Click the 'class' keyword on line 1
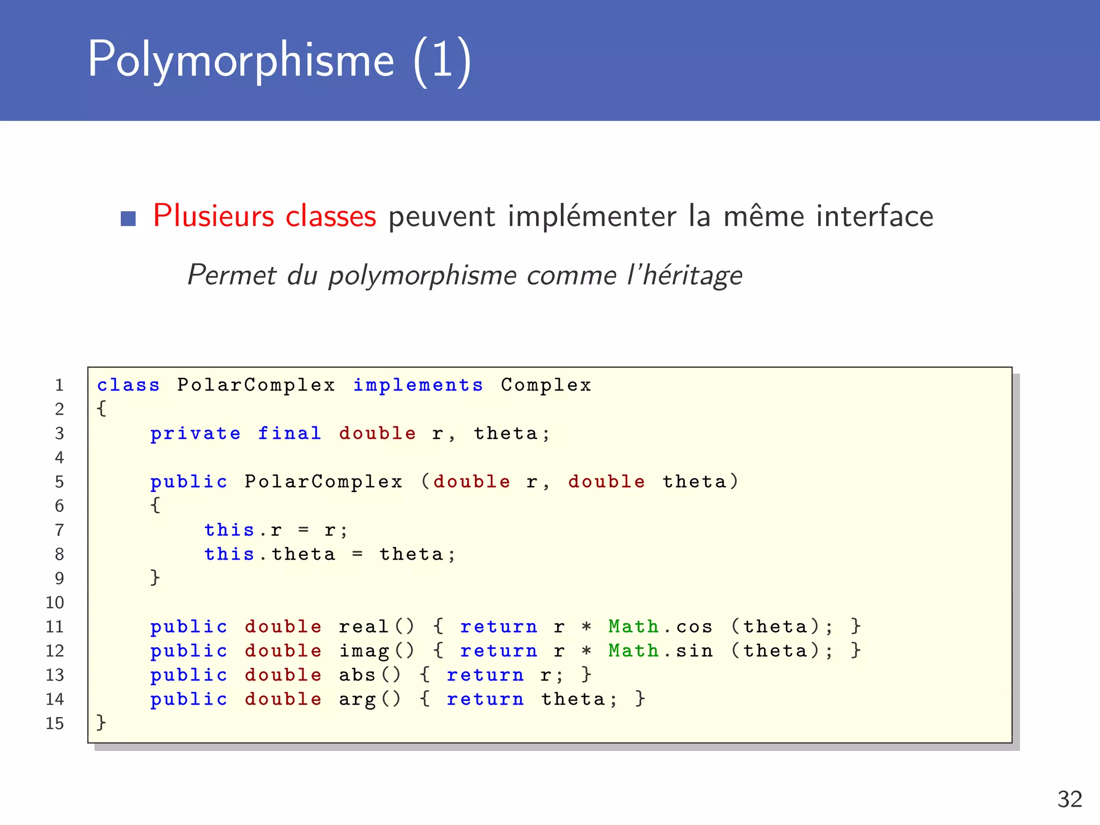This screenshot has height=825, width=1100. [x=128, y=385]
